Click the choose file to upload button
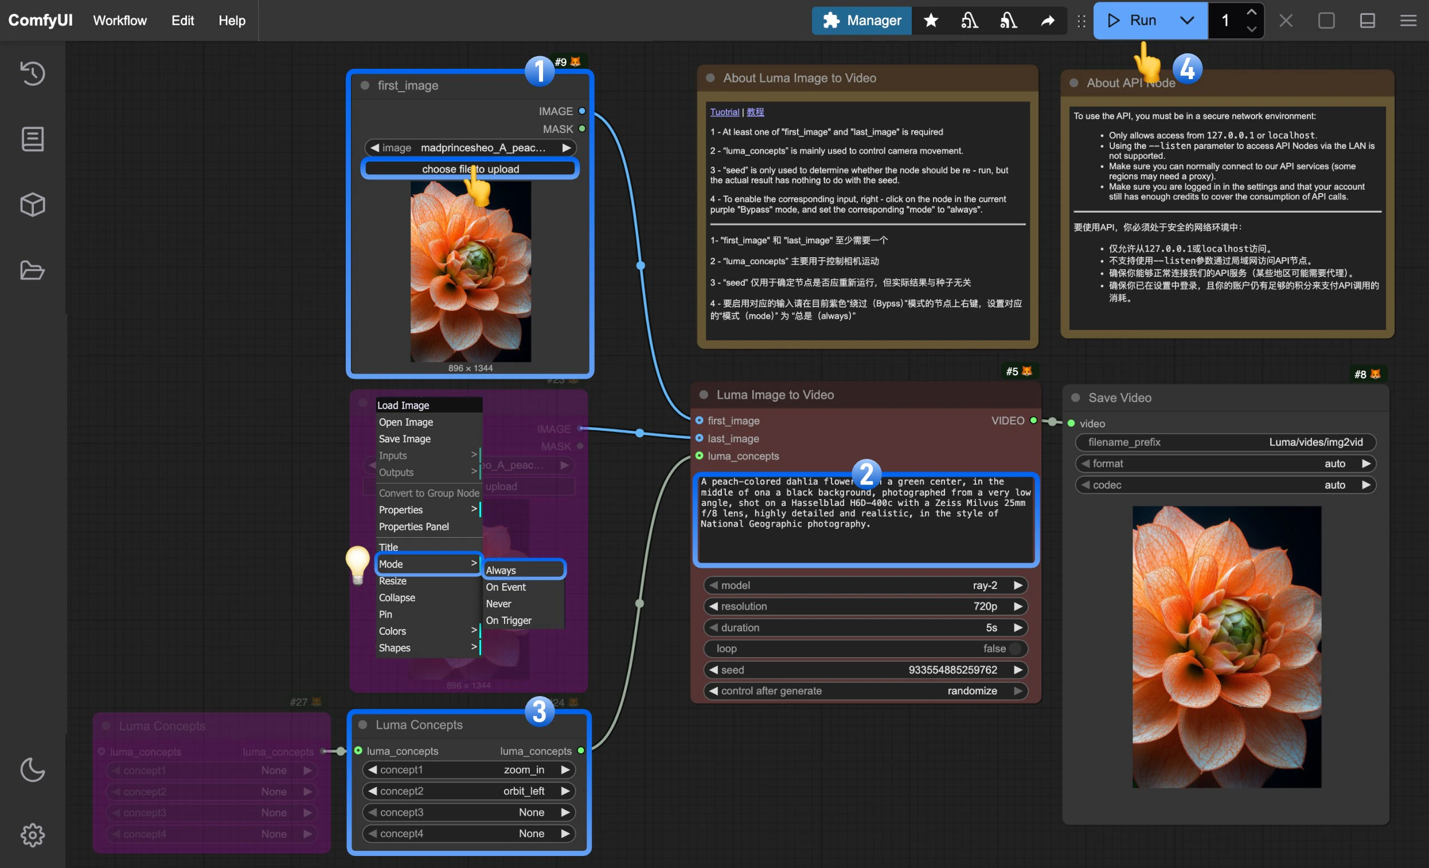1429x868 pixels. (x=470, y=168)
